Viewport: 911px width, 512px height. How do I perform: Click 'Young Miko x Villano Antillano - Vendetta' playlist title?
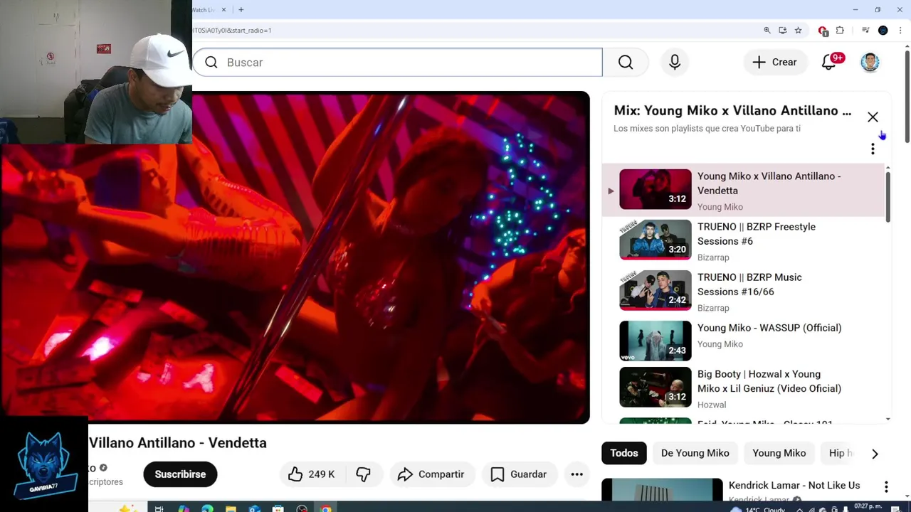point(769,183)
